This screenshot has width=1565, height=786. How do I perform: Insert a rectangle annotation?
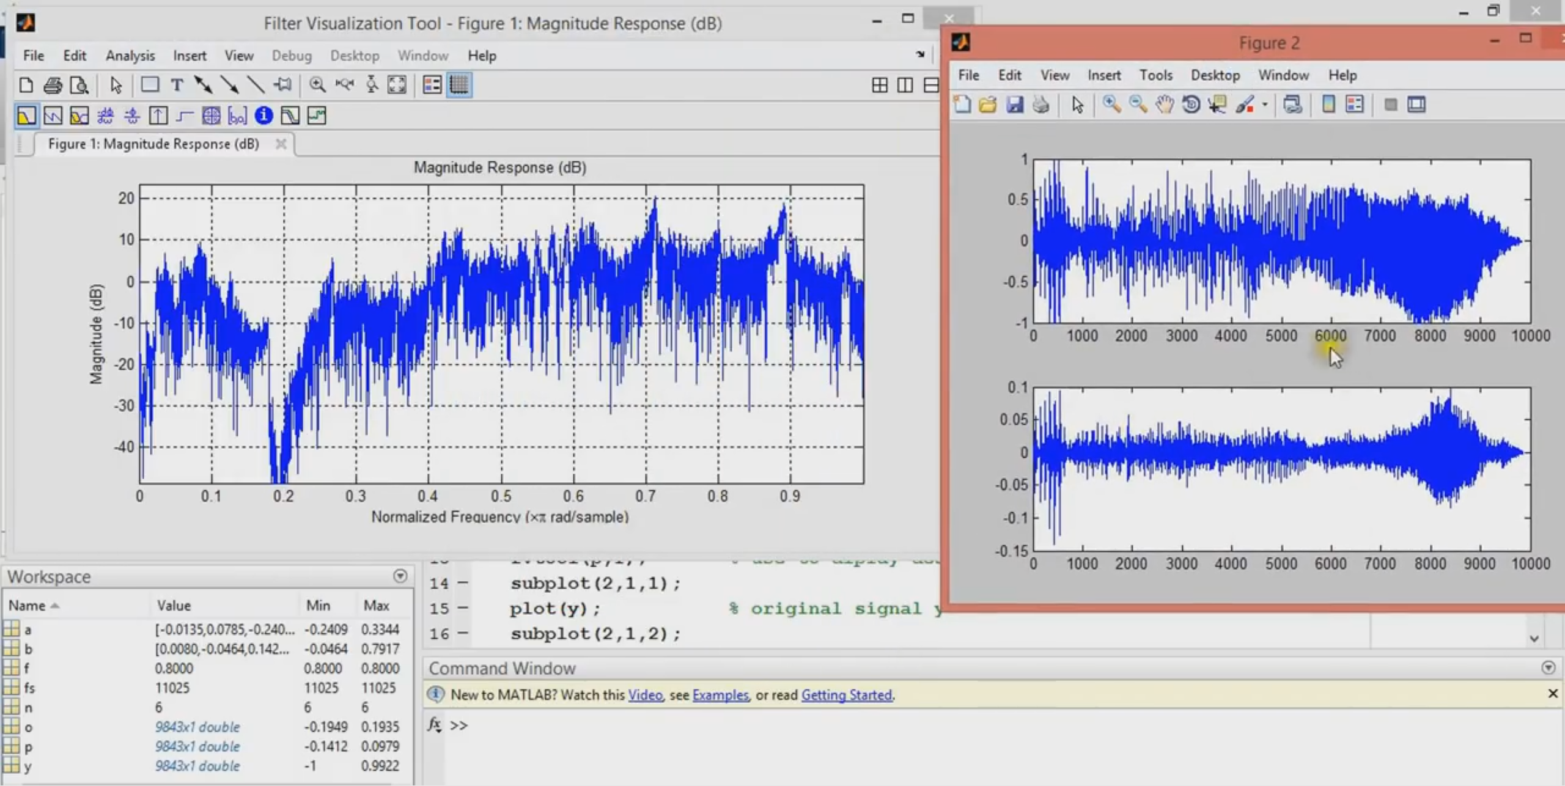(150, 85)
